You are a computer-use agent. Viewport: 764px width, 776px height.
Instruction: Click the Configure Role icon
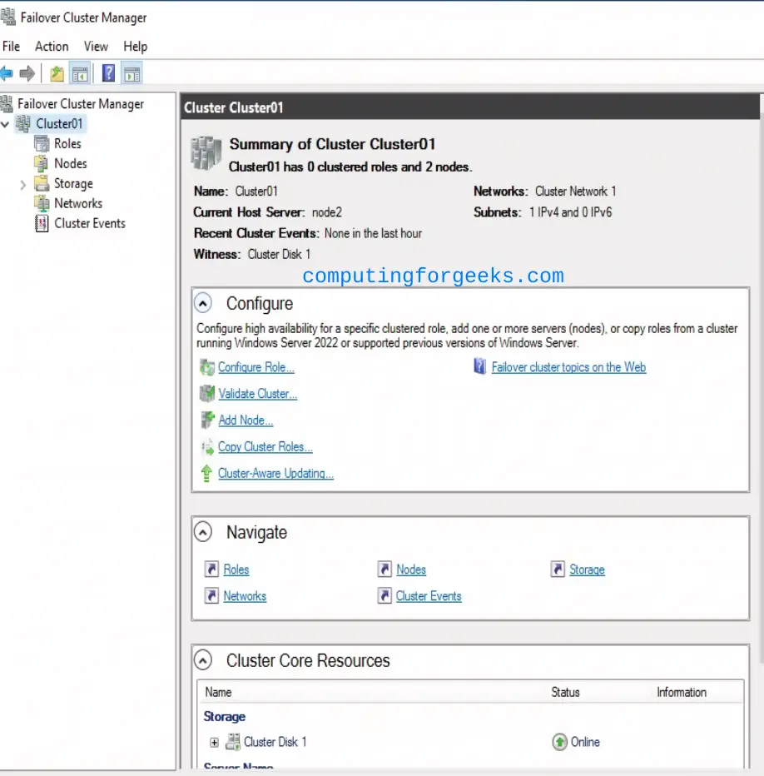pyautogui.click(x=207, y=367)
